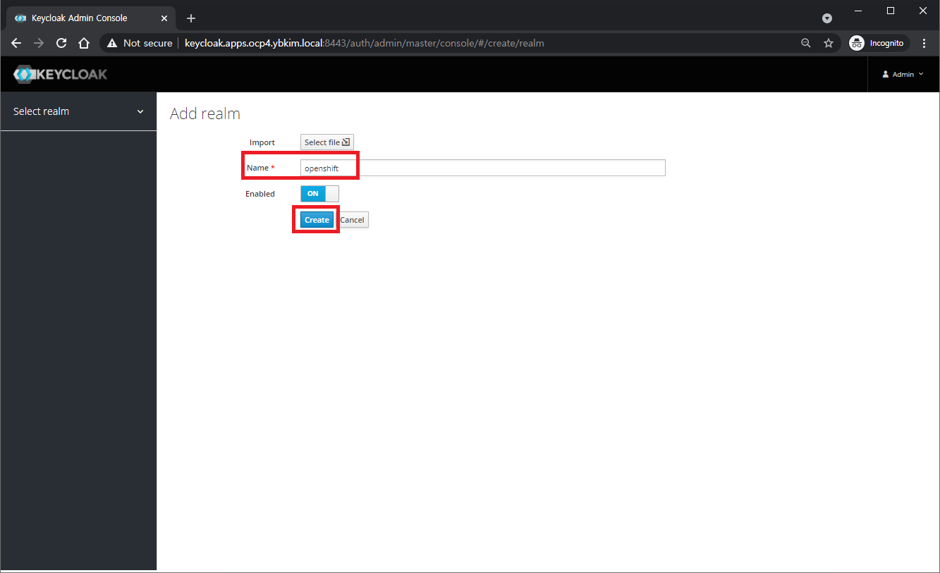Click Select file import button
The image size is (940, 573).
click(x=327, y=142)
